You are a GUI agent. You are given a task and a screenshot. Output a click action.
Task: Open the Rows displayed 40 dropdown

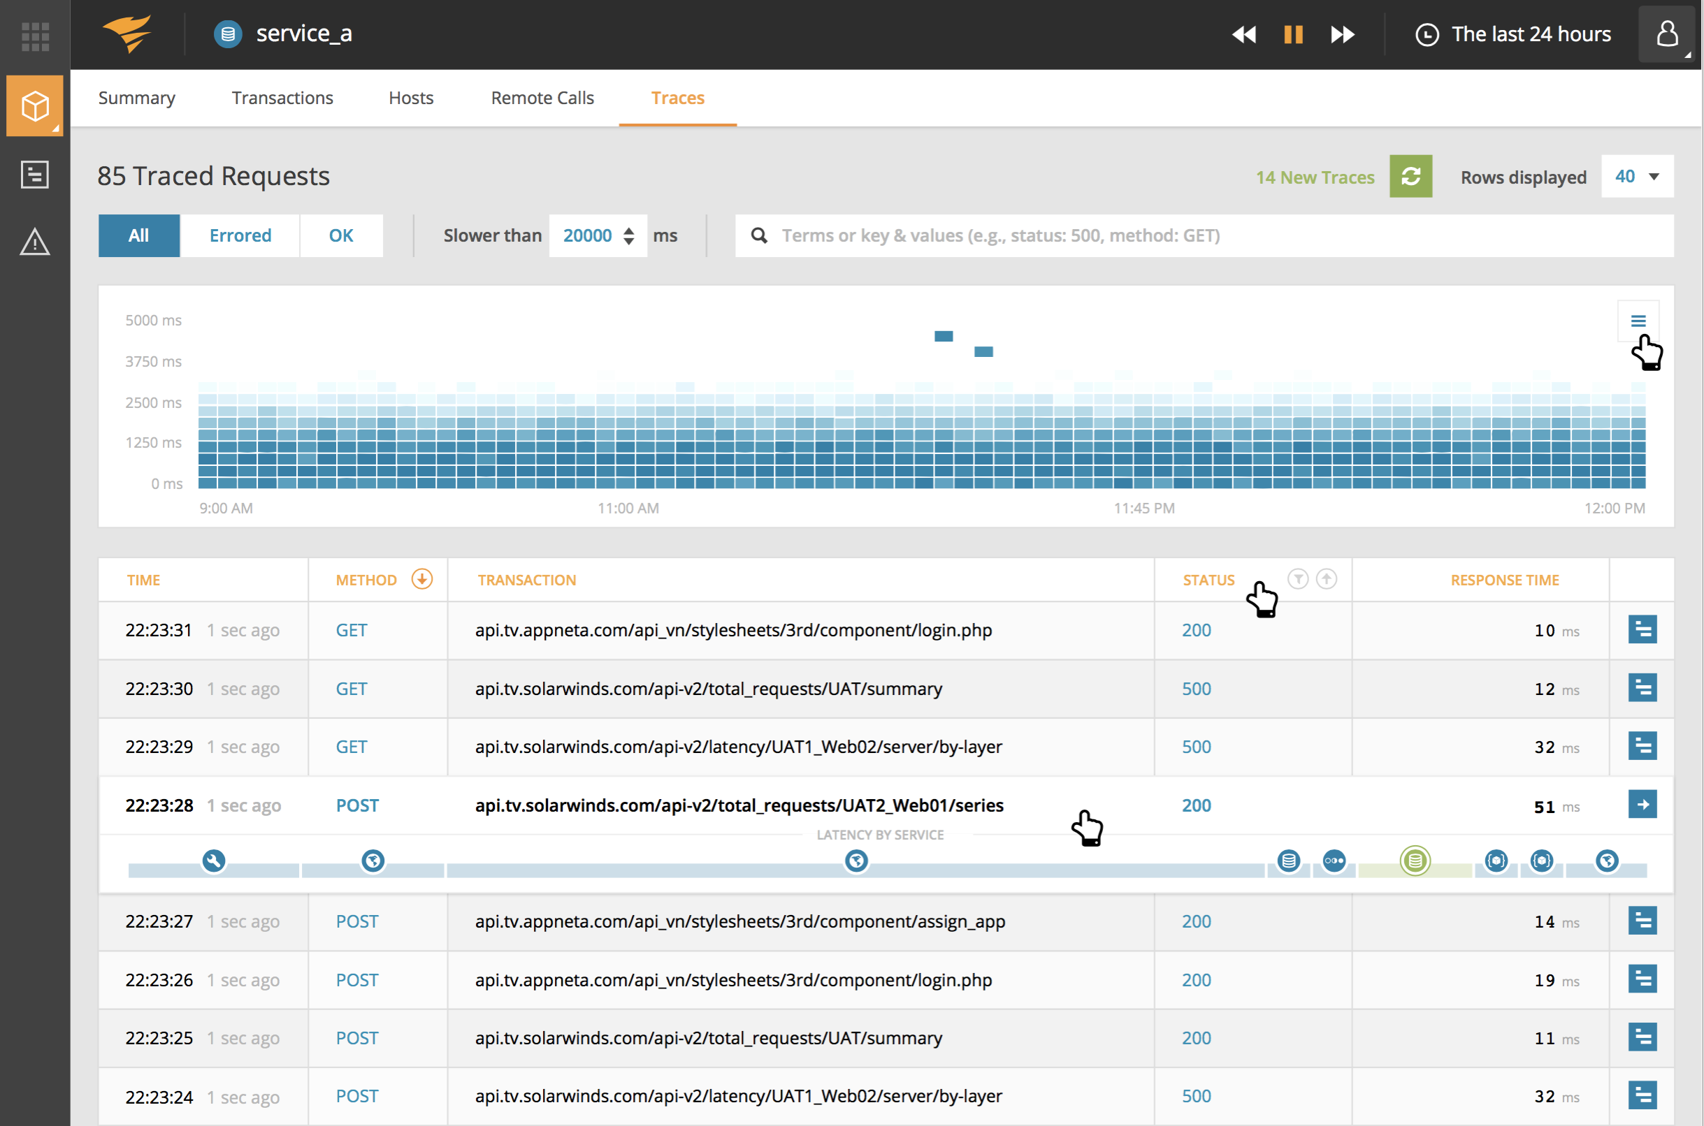pos(1636,177)
